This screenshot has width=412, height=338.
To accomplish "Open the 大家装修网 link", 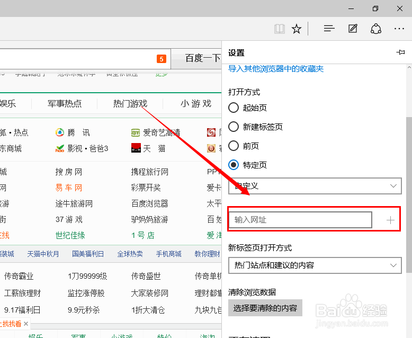I will pos(150,293).
